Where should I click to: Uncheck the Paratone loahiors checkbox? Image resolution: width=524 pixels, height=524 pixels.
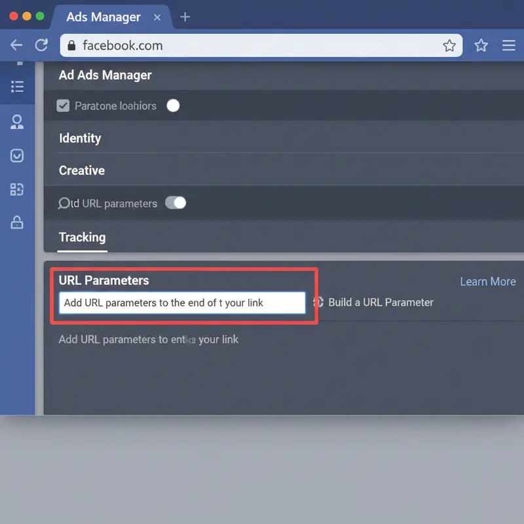tap(62, 105)
